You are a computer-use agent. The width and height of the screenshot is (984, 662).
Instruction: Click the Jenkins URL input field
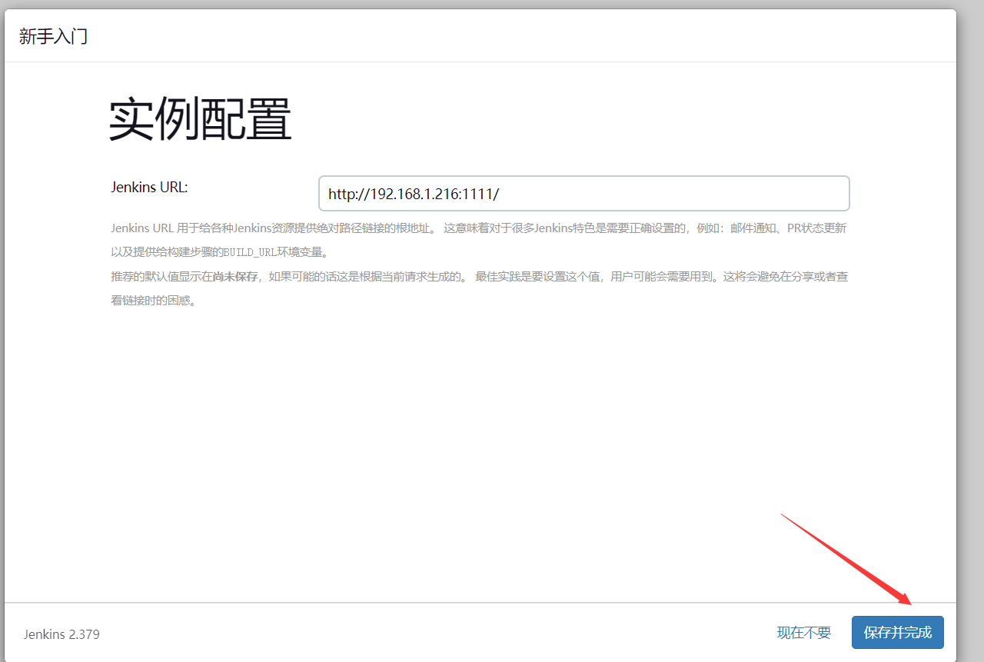click(x=583, y=194)
